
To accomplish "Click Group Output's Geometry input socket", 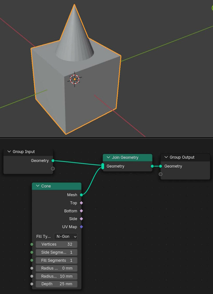I will point(161,166).
